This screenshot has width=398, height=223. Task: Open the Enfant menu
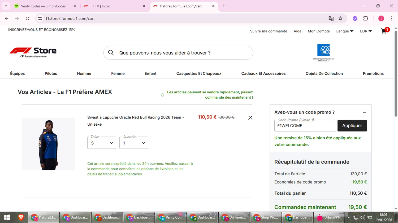click(150, 74)
